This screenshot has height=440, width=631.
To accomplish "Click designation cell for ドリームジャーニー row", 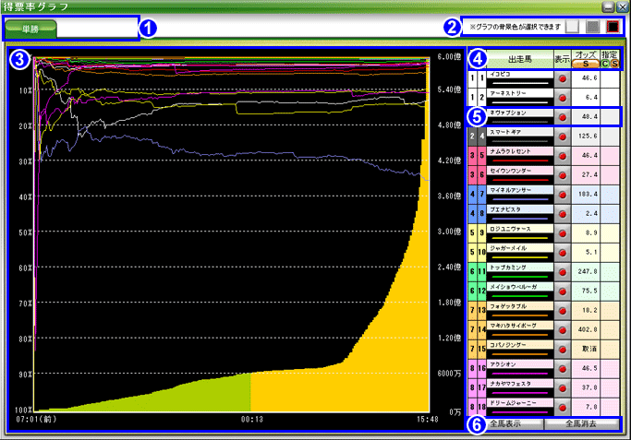I will [x=610, y=408].
